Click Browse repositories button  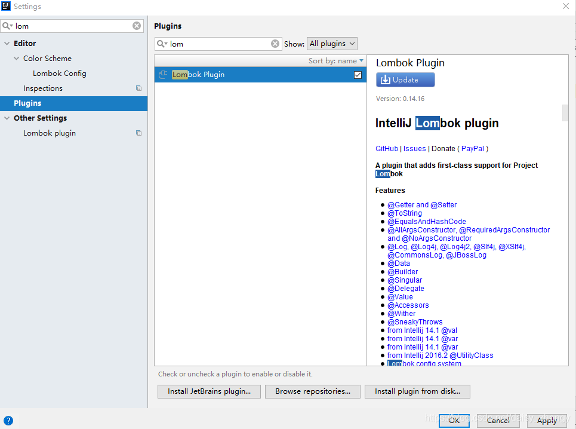coord(313,391)
